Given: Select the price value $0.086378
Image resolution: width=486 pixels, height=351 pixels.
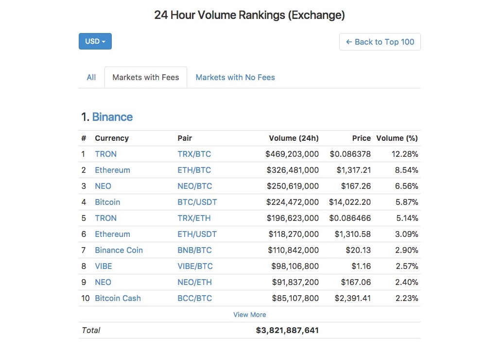Looking at the screenshot, I should (x=350, y=154).
